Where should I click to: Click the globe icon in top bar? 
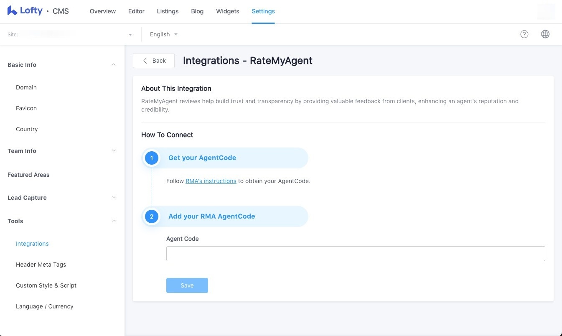(545, 34)
